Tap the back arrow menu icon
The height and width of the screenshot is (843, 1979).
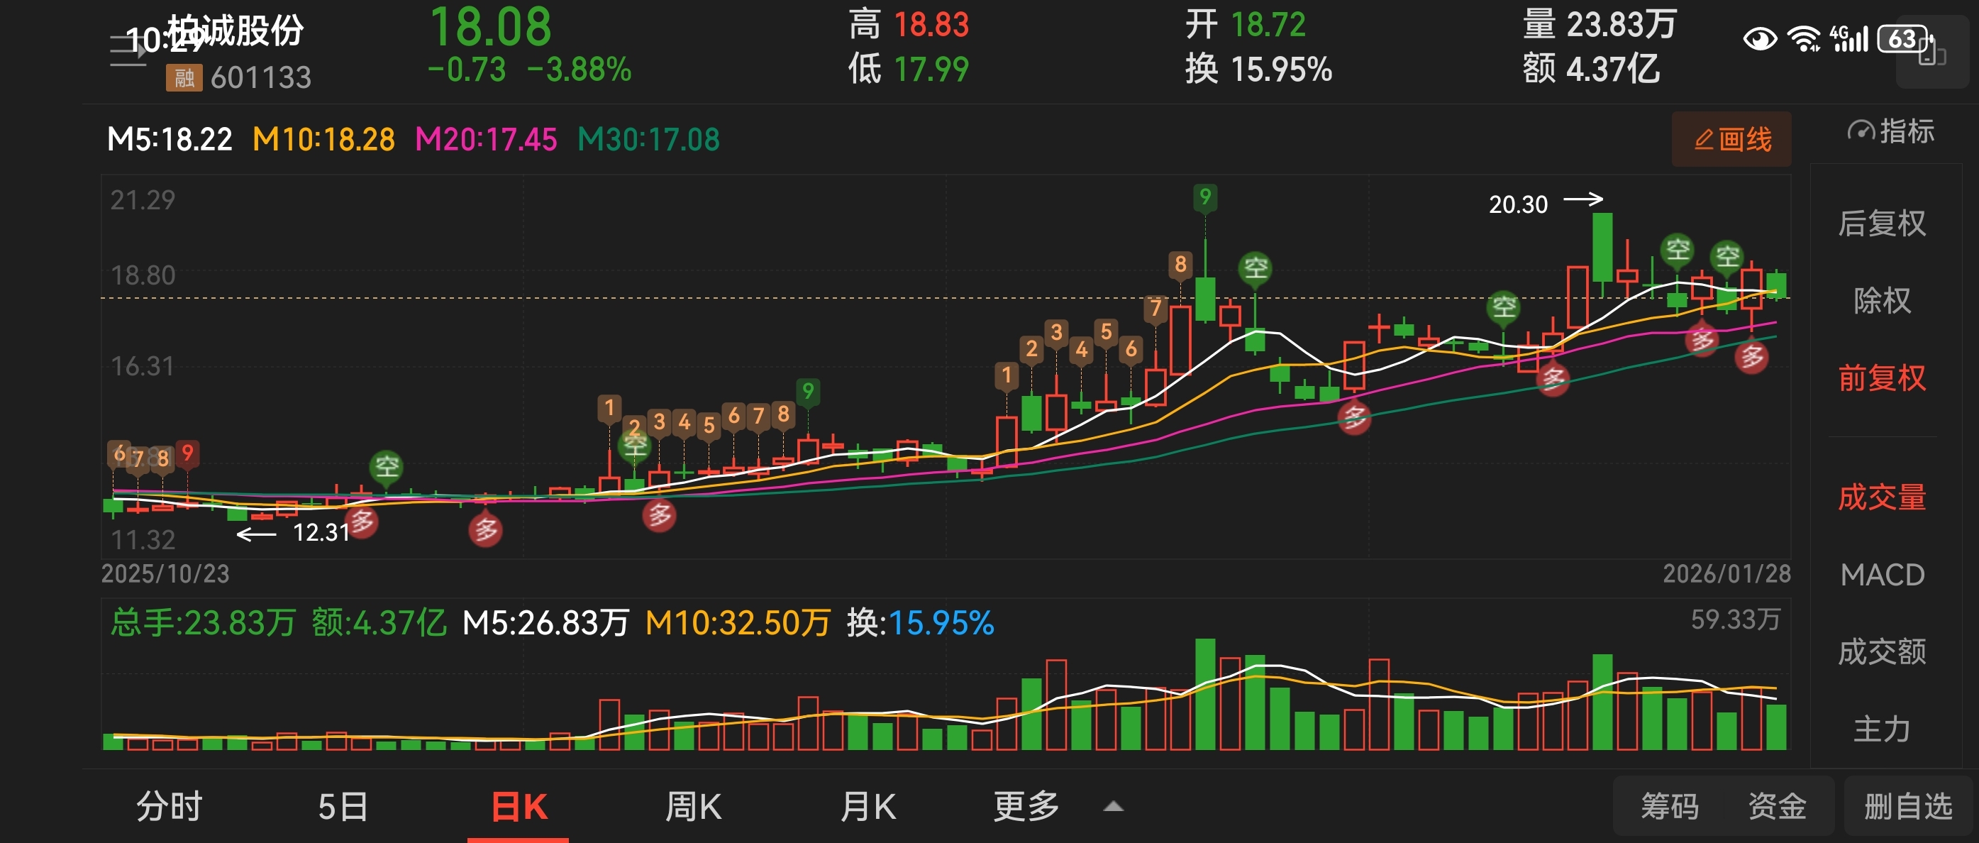click(128, 50)
